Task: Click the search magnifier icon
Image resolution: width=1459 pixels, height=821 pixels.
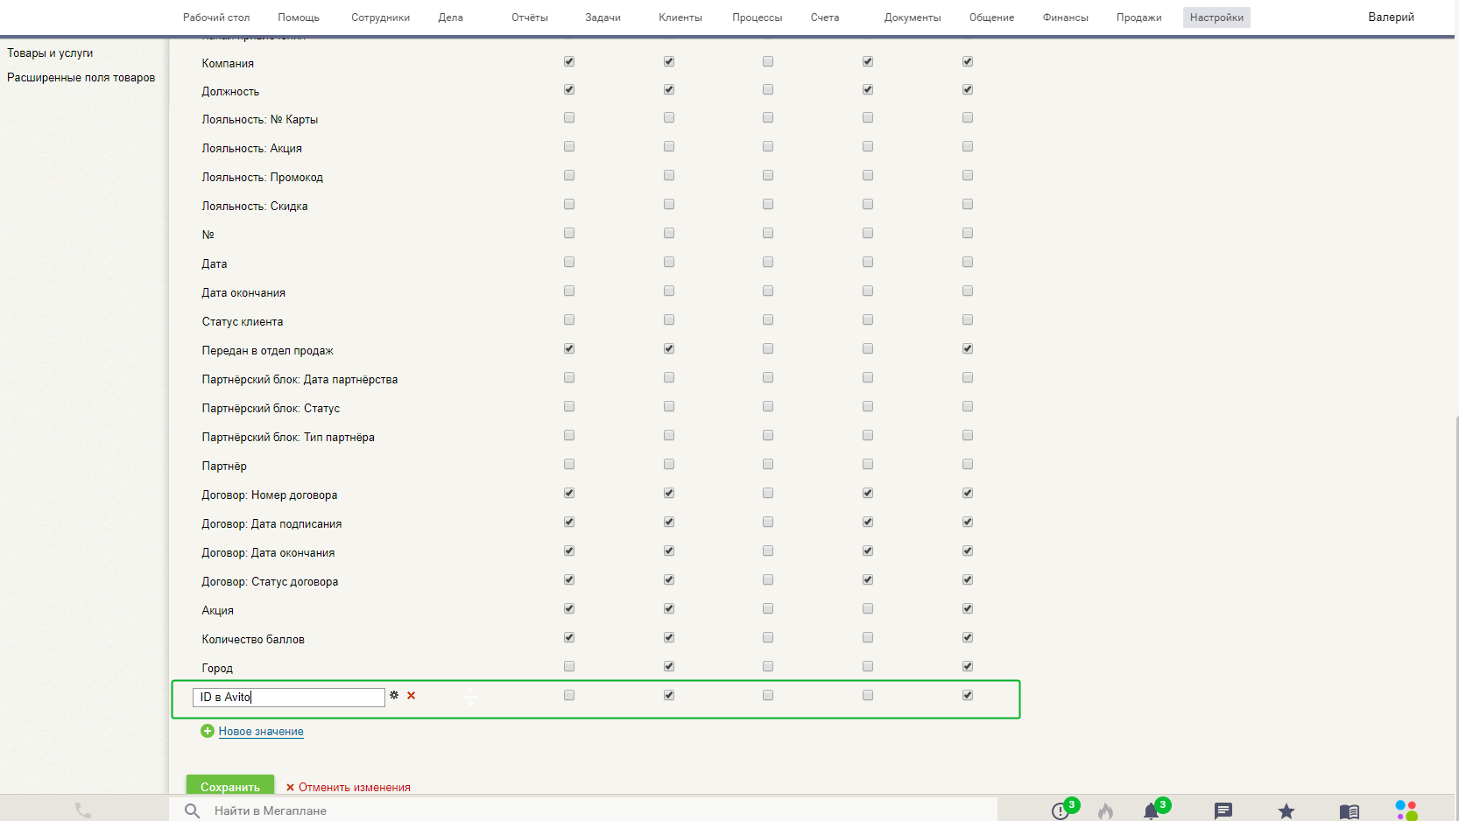Action: click(x=193, y=810)
